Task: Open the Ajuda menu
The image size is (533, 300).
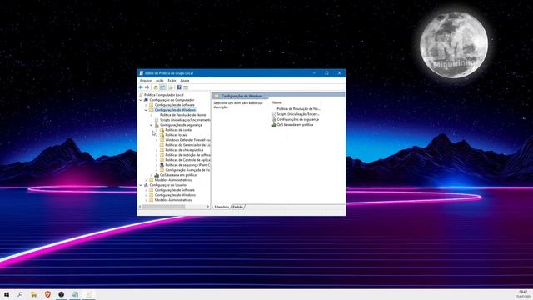Action: [185, 81]
